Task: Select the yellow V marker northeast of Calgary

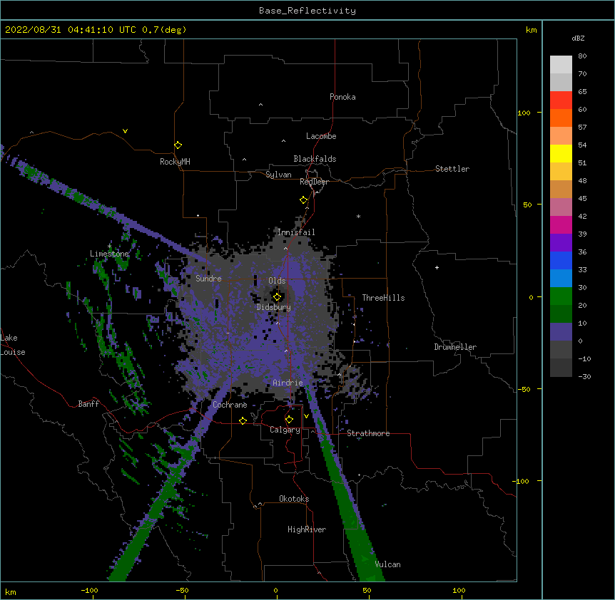Action: [306, 416]
